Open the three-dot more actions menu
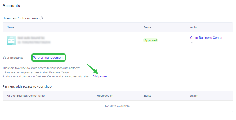This screenshot has width=236, height=120. (192, 42)
